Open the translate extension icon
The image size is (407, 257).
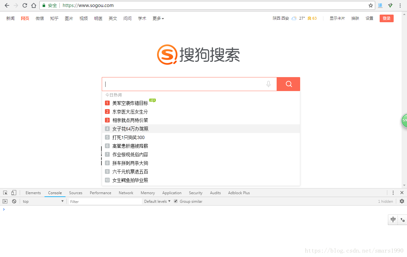pos(380,5)
